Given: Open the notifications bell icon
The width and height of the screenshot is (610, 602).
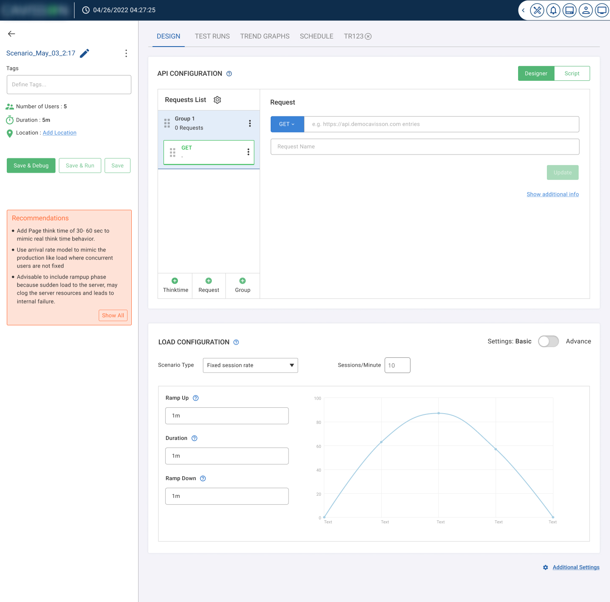Looking at the screenshot, I should (553, 10).
